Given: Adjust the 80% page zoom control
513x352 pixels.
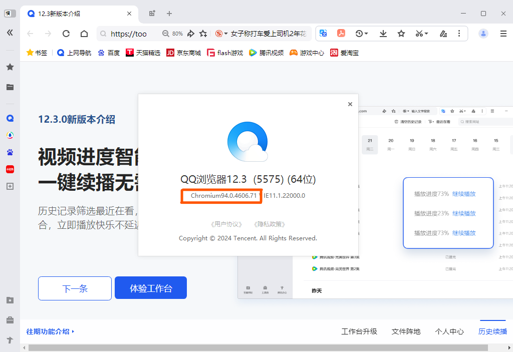Looking at the screenshot, I should (x=178, y=33).
